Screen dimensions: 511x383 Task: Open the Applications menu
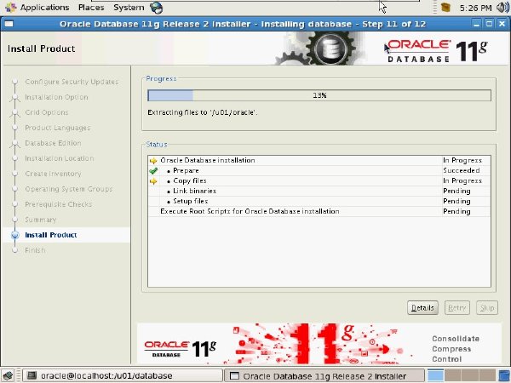tap(37, 8)
